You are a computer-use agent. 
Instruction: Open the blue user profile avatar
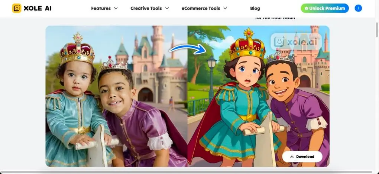tap(358, 8)
